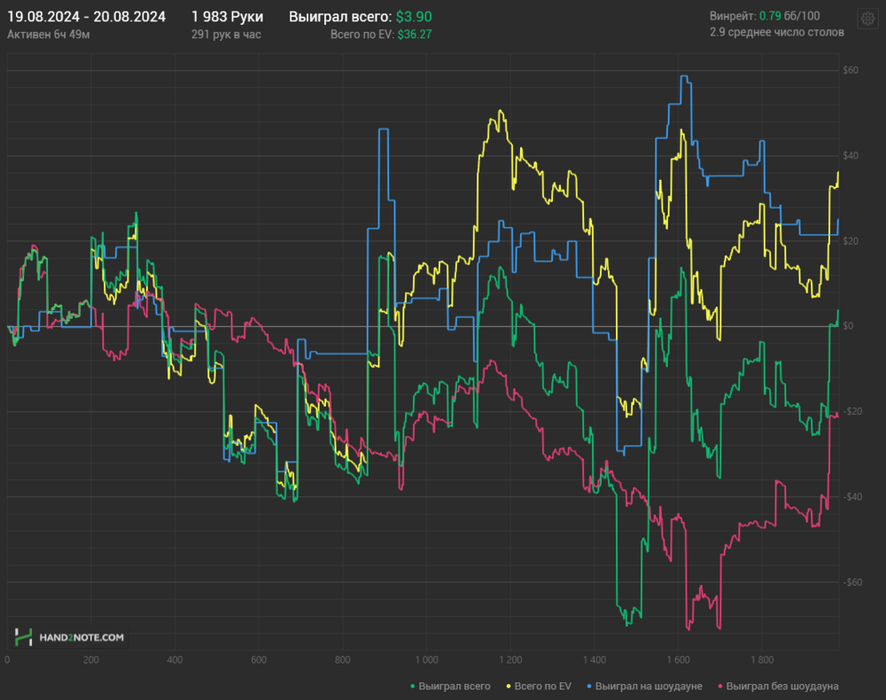Click the green 'Выиграл всего' legend dot
The image size is (886, 700).
click(413, 687)
